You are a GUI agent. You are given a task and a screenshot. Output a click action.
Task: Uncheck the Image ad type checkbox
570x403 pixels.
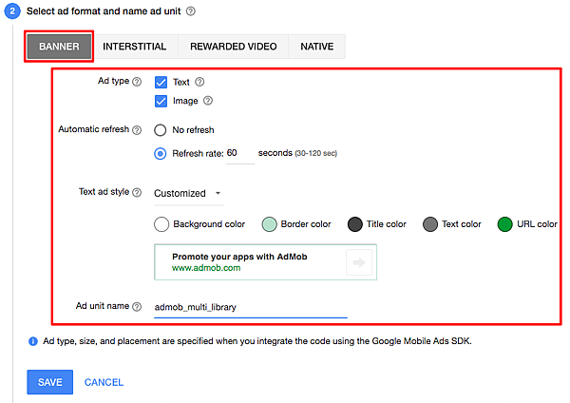161,101
